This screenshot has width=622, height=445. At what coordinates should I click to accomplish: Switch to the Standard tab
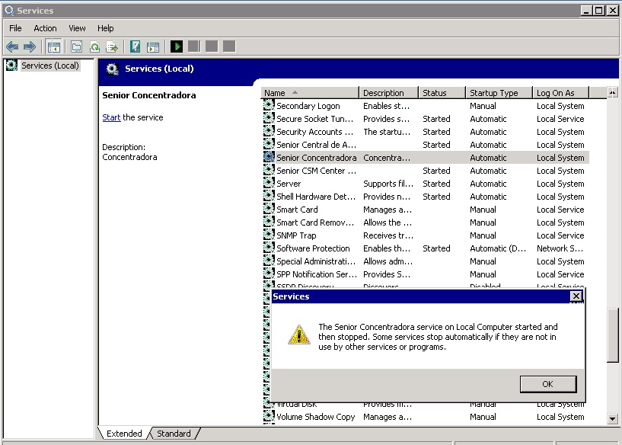(174, 434)
